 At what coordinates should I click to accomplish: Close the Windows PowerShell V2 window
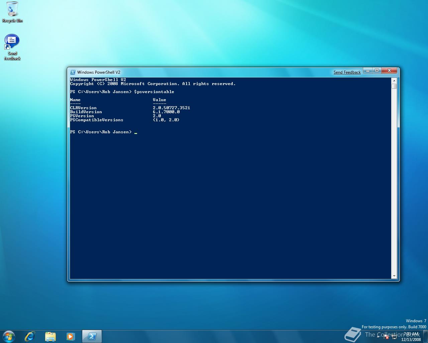[x=389, y=70]
